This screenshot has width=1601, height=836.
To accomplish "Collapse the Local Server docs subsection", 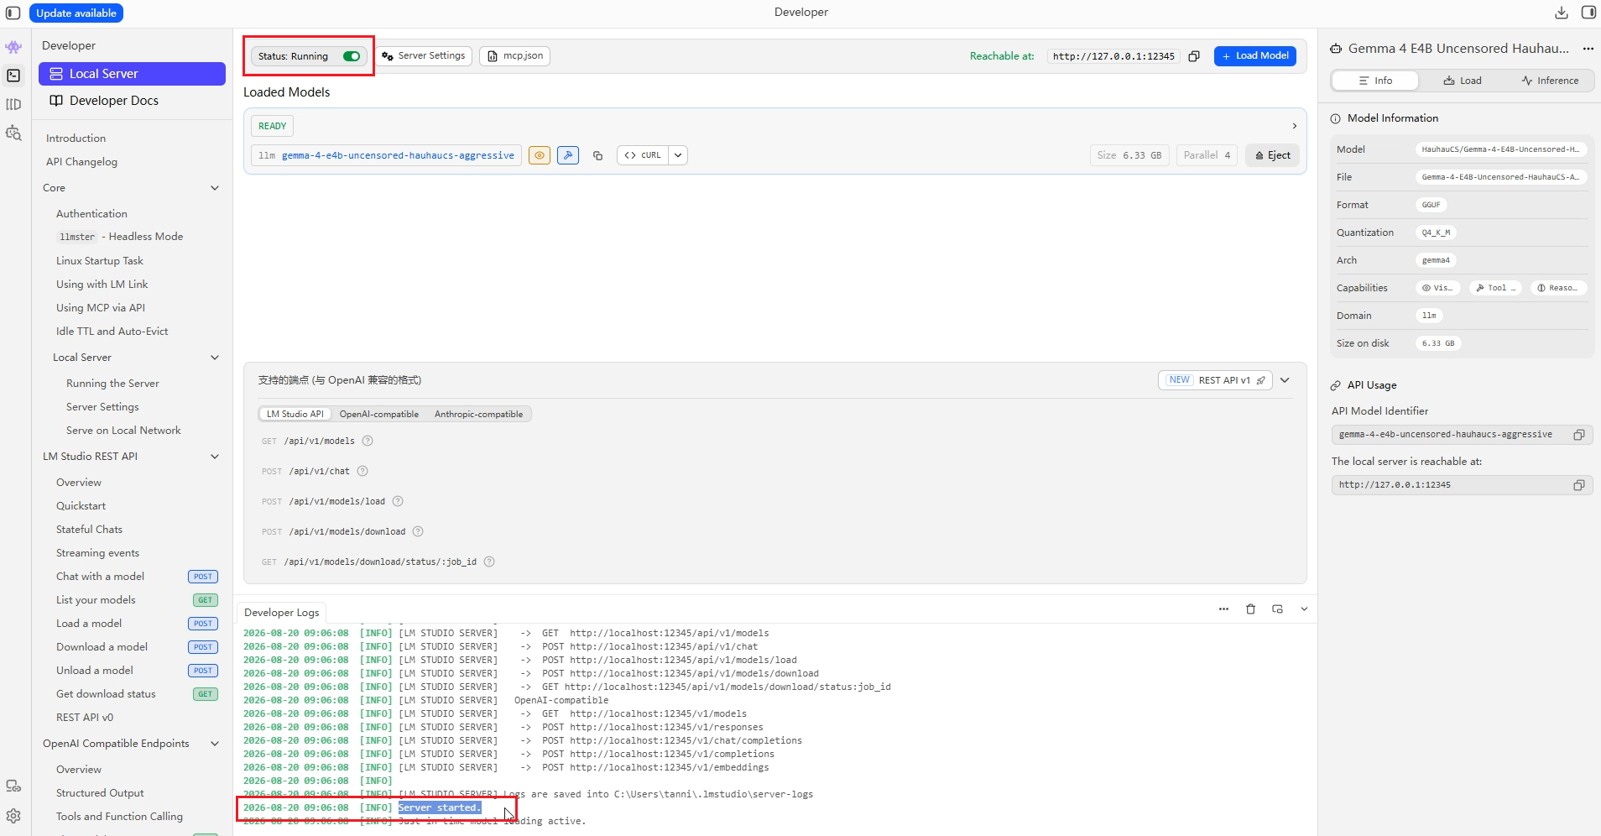I will [x=215, y=358].
